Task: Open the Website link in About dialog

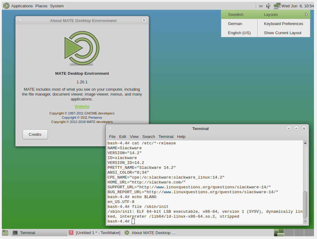Action: pyautogui.click(x=82, y=107)
